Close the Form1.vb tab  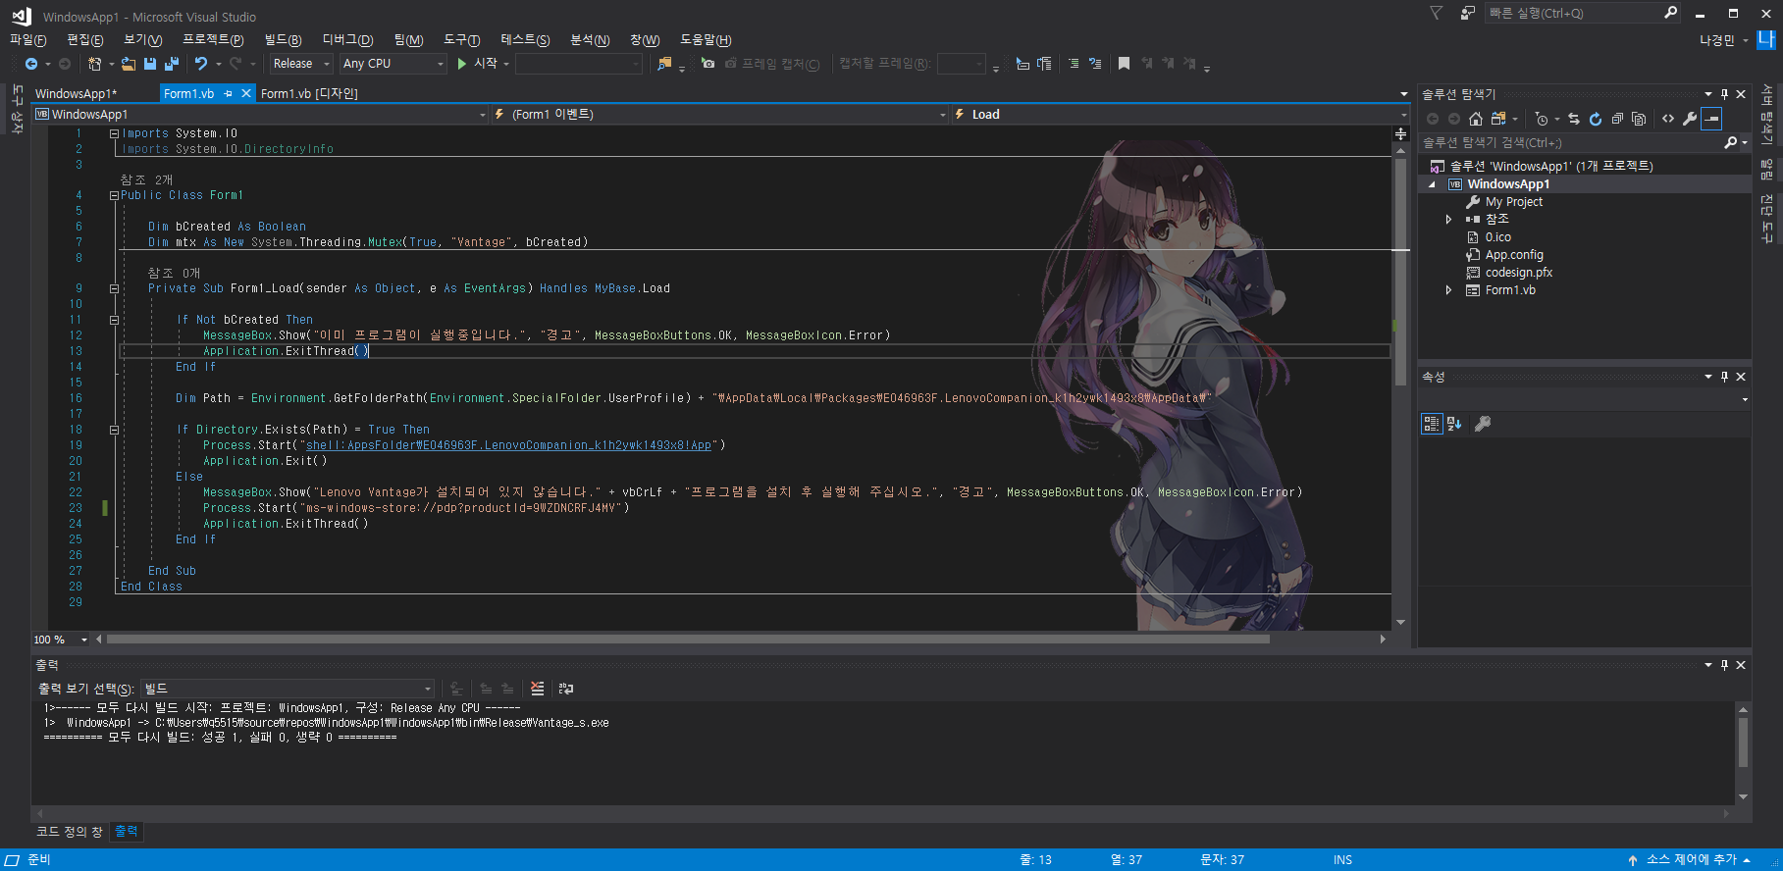(x=245, y=93)
